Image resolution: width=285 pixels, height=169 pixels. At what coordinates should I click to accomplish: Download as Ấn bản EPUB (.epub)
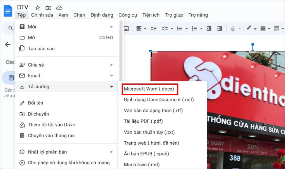click(x=163, y=153)
